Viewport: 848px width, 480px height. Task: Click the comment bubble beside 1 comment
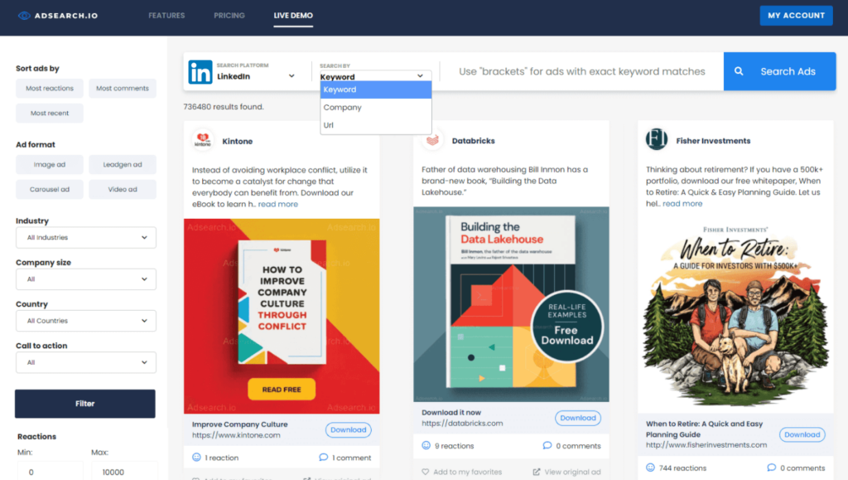coord(324,458)
